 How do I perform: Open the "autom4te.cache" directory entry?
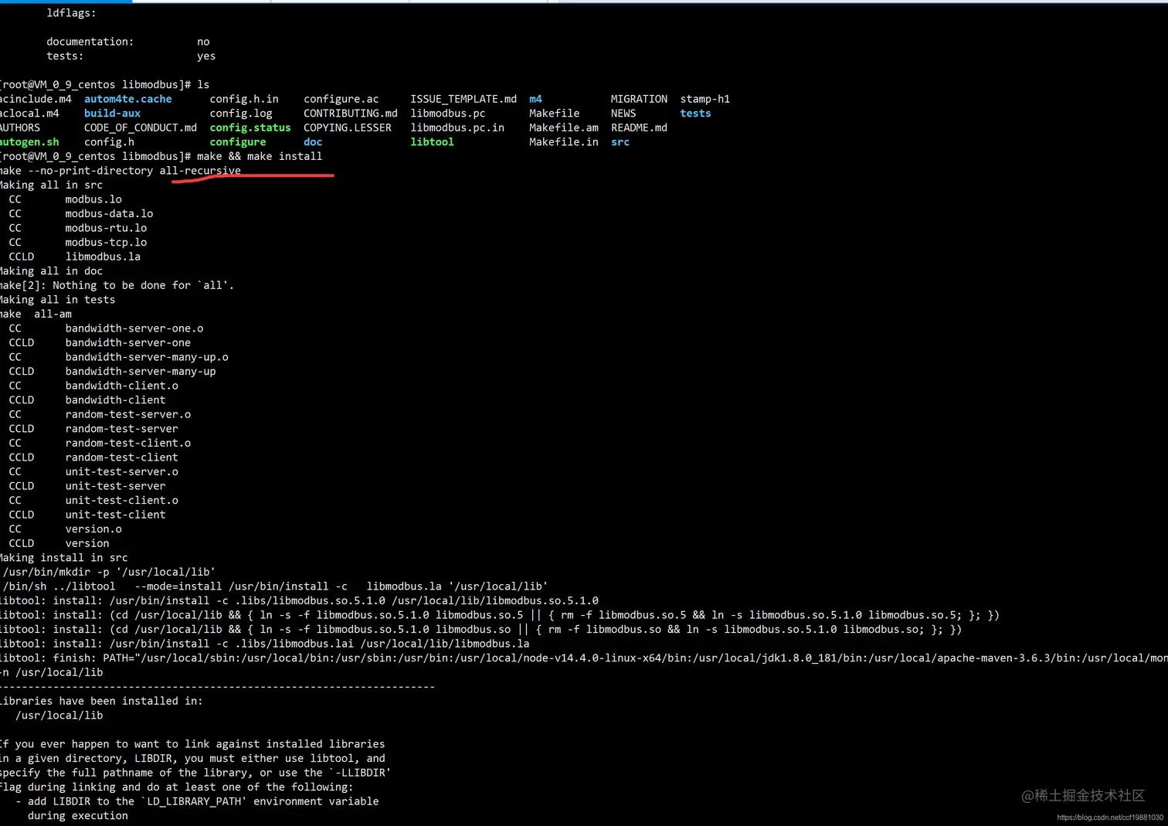pos(127,98)
